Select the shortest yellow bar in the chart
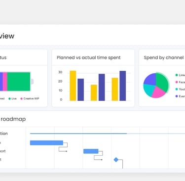Viewport: 185px width, 181px height. [x=94, y=92]
